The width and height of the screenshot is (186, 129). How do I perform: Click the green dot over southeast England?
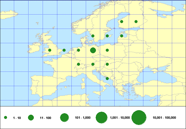(64, 50)
